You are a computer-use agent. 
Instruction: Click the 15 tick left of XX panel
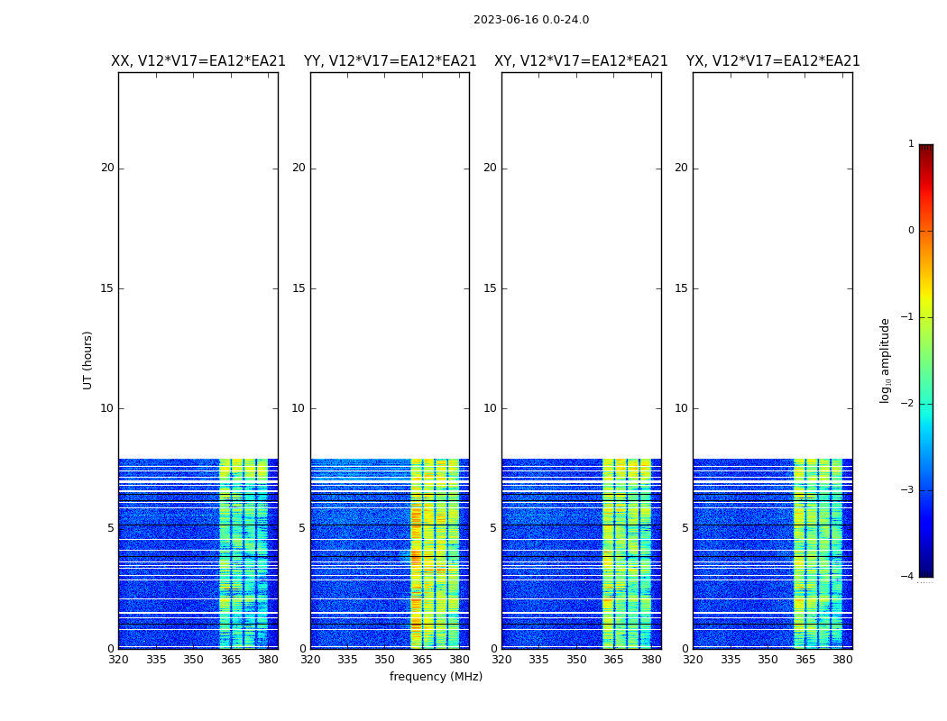coord(107,288)
